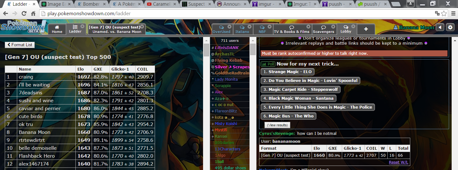Vote for Magic Bus - The Who
458x170 pixels.
(288, 116)
